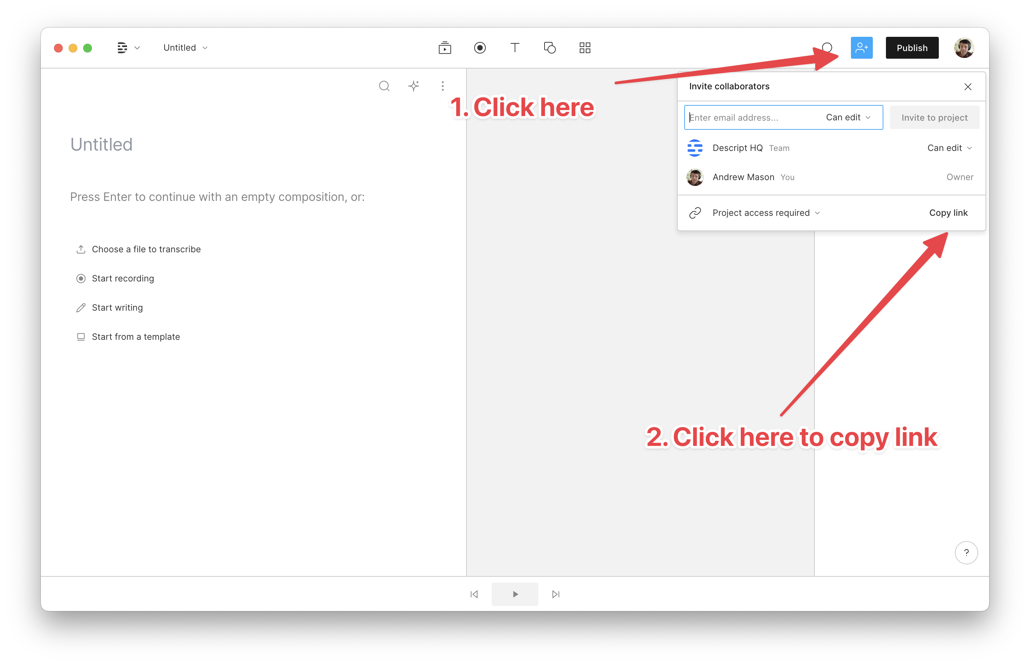Select the Text tool icon
The height and width of the screenshot is (665, 1030).
514,47
